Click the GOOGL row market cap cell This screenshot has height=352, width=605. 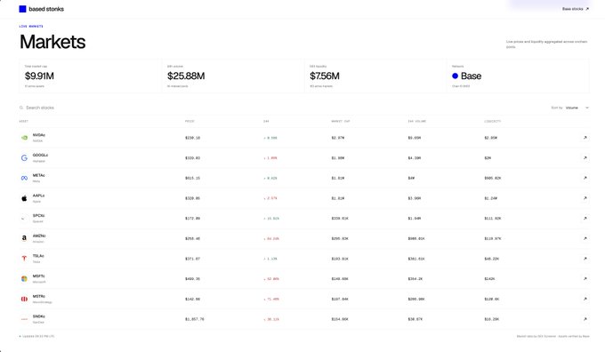(337, 157)
